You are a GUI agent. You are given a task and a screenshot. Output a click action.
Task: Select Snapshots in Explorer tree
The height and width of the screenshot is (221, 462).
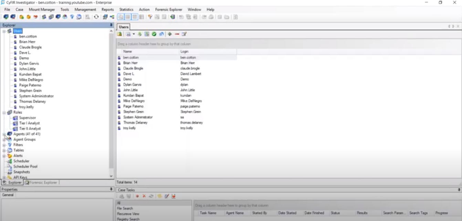(21, 172)
